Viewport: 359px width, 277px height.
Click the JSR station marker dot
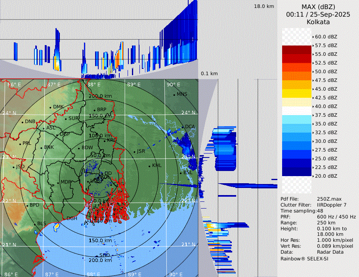[x=134, y=152]
